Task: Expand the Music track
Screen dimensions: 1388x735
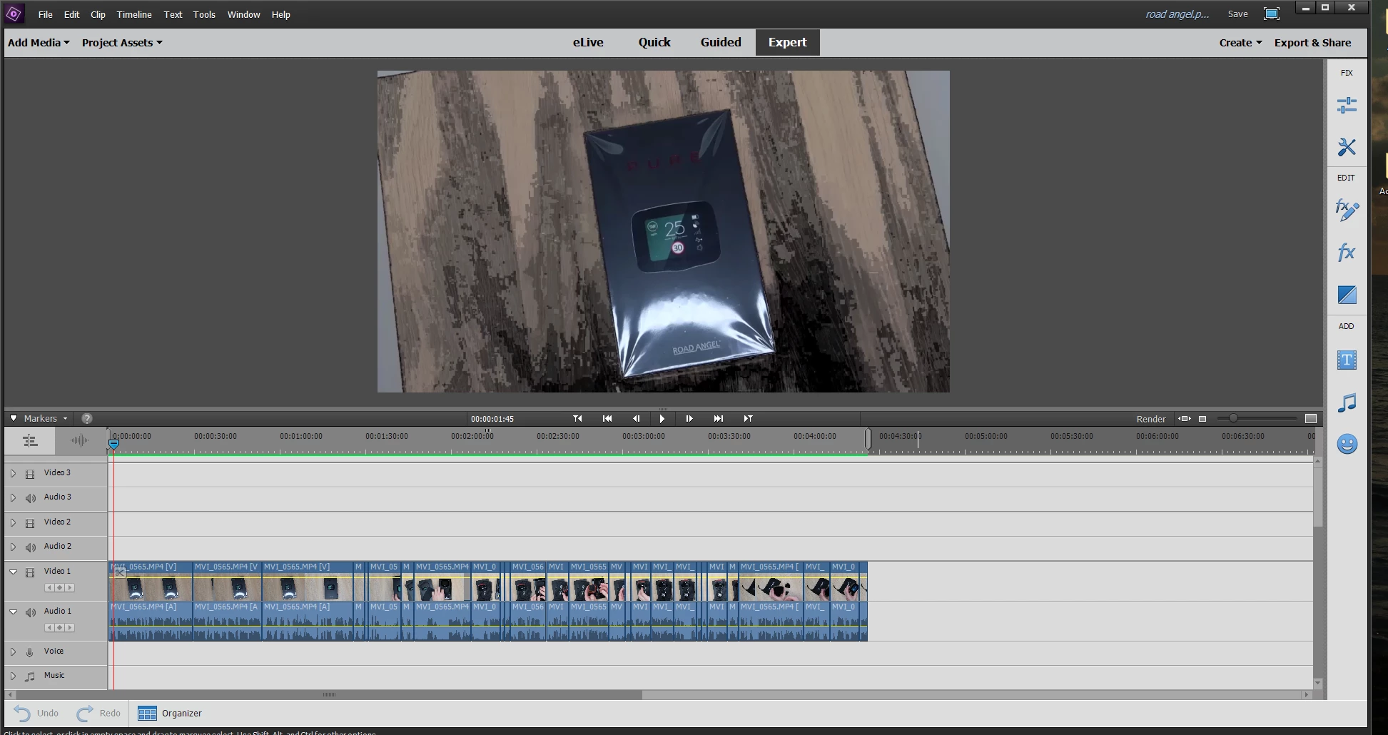Action: (13, 676)
